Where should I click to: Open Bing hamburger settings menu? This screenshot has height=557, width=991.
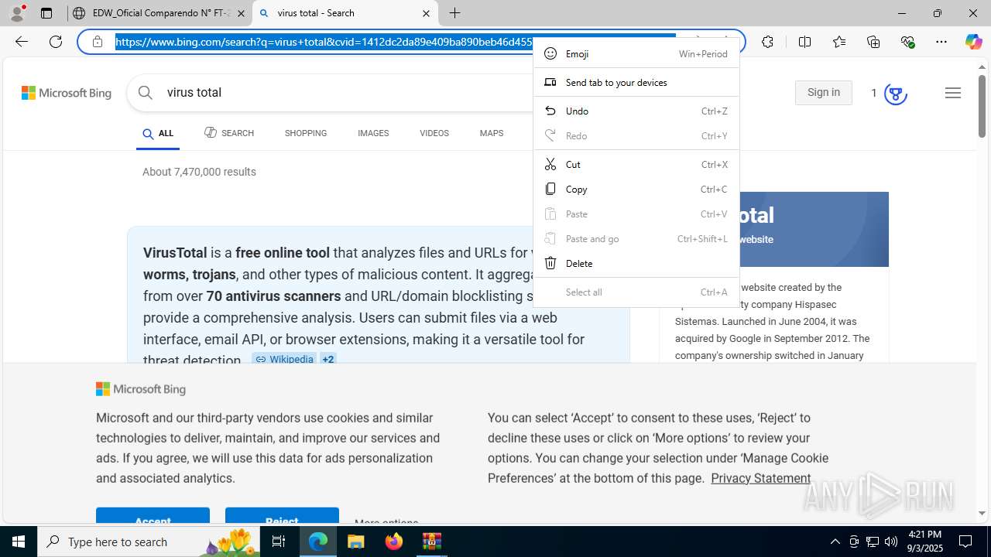[x=953, y=93]
